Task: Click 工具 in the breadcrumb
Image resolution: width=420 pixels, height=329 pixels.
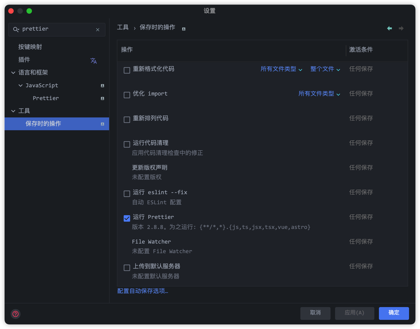Action: point(123,27)
